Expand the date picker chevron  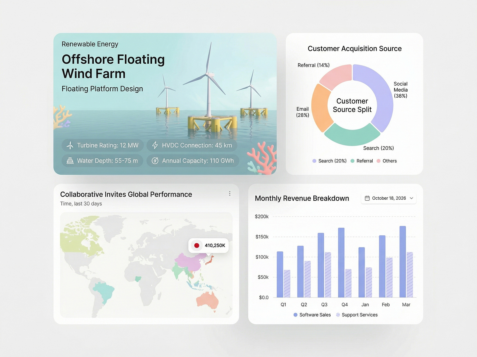pos(412,198)
